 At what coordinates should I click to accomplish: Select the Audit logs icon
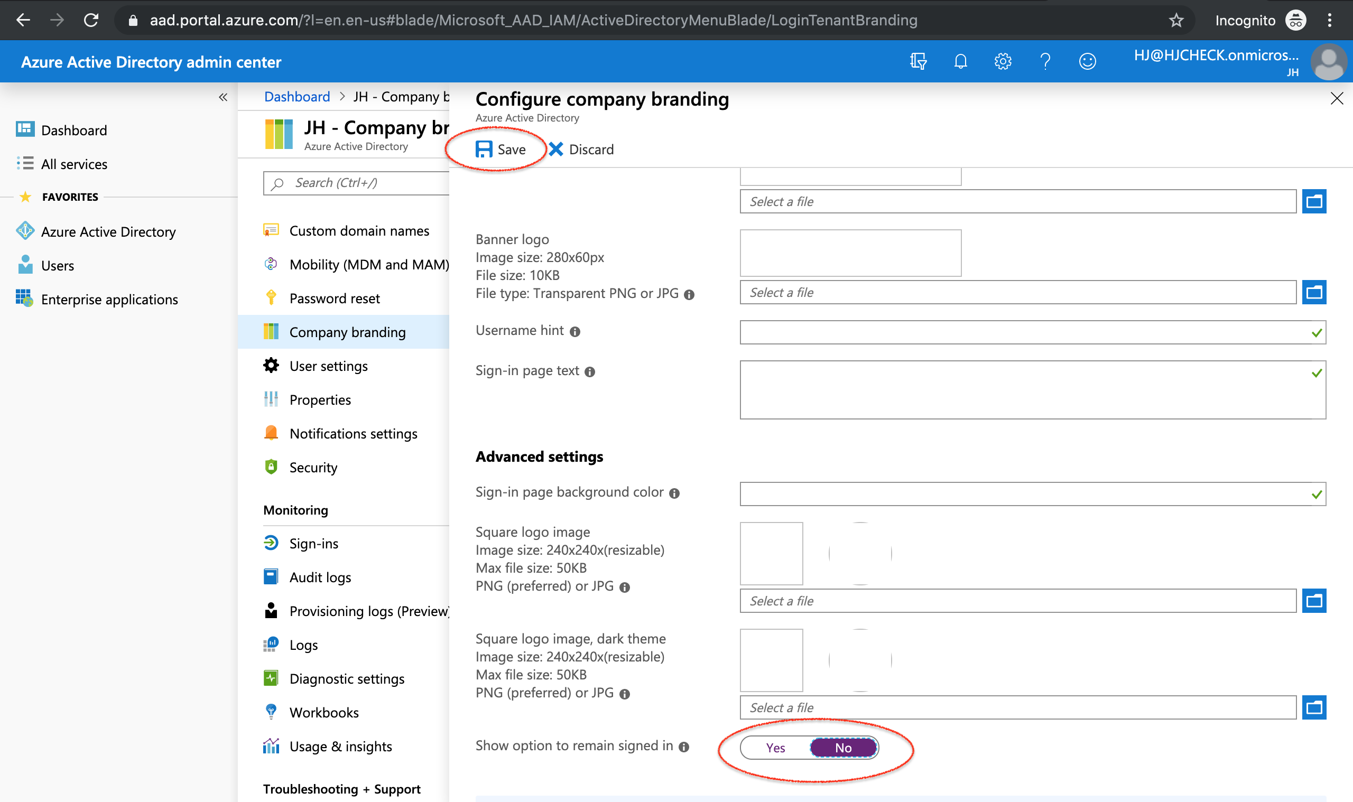click(x=272, y=576)
